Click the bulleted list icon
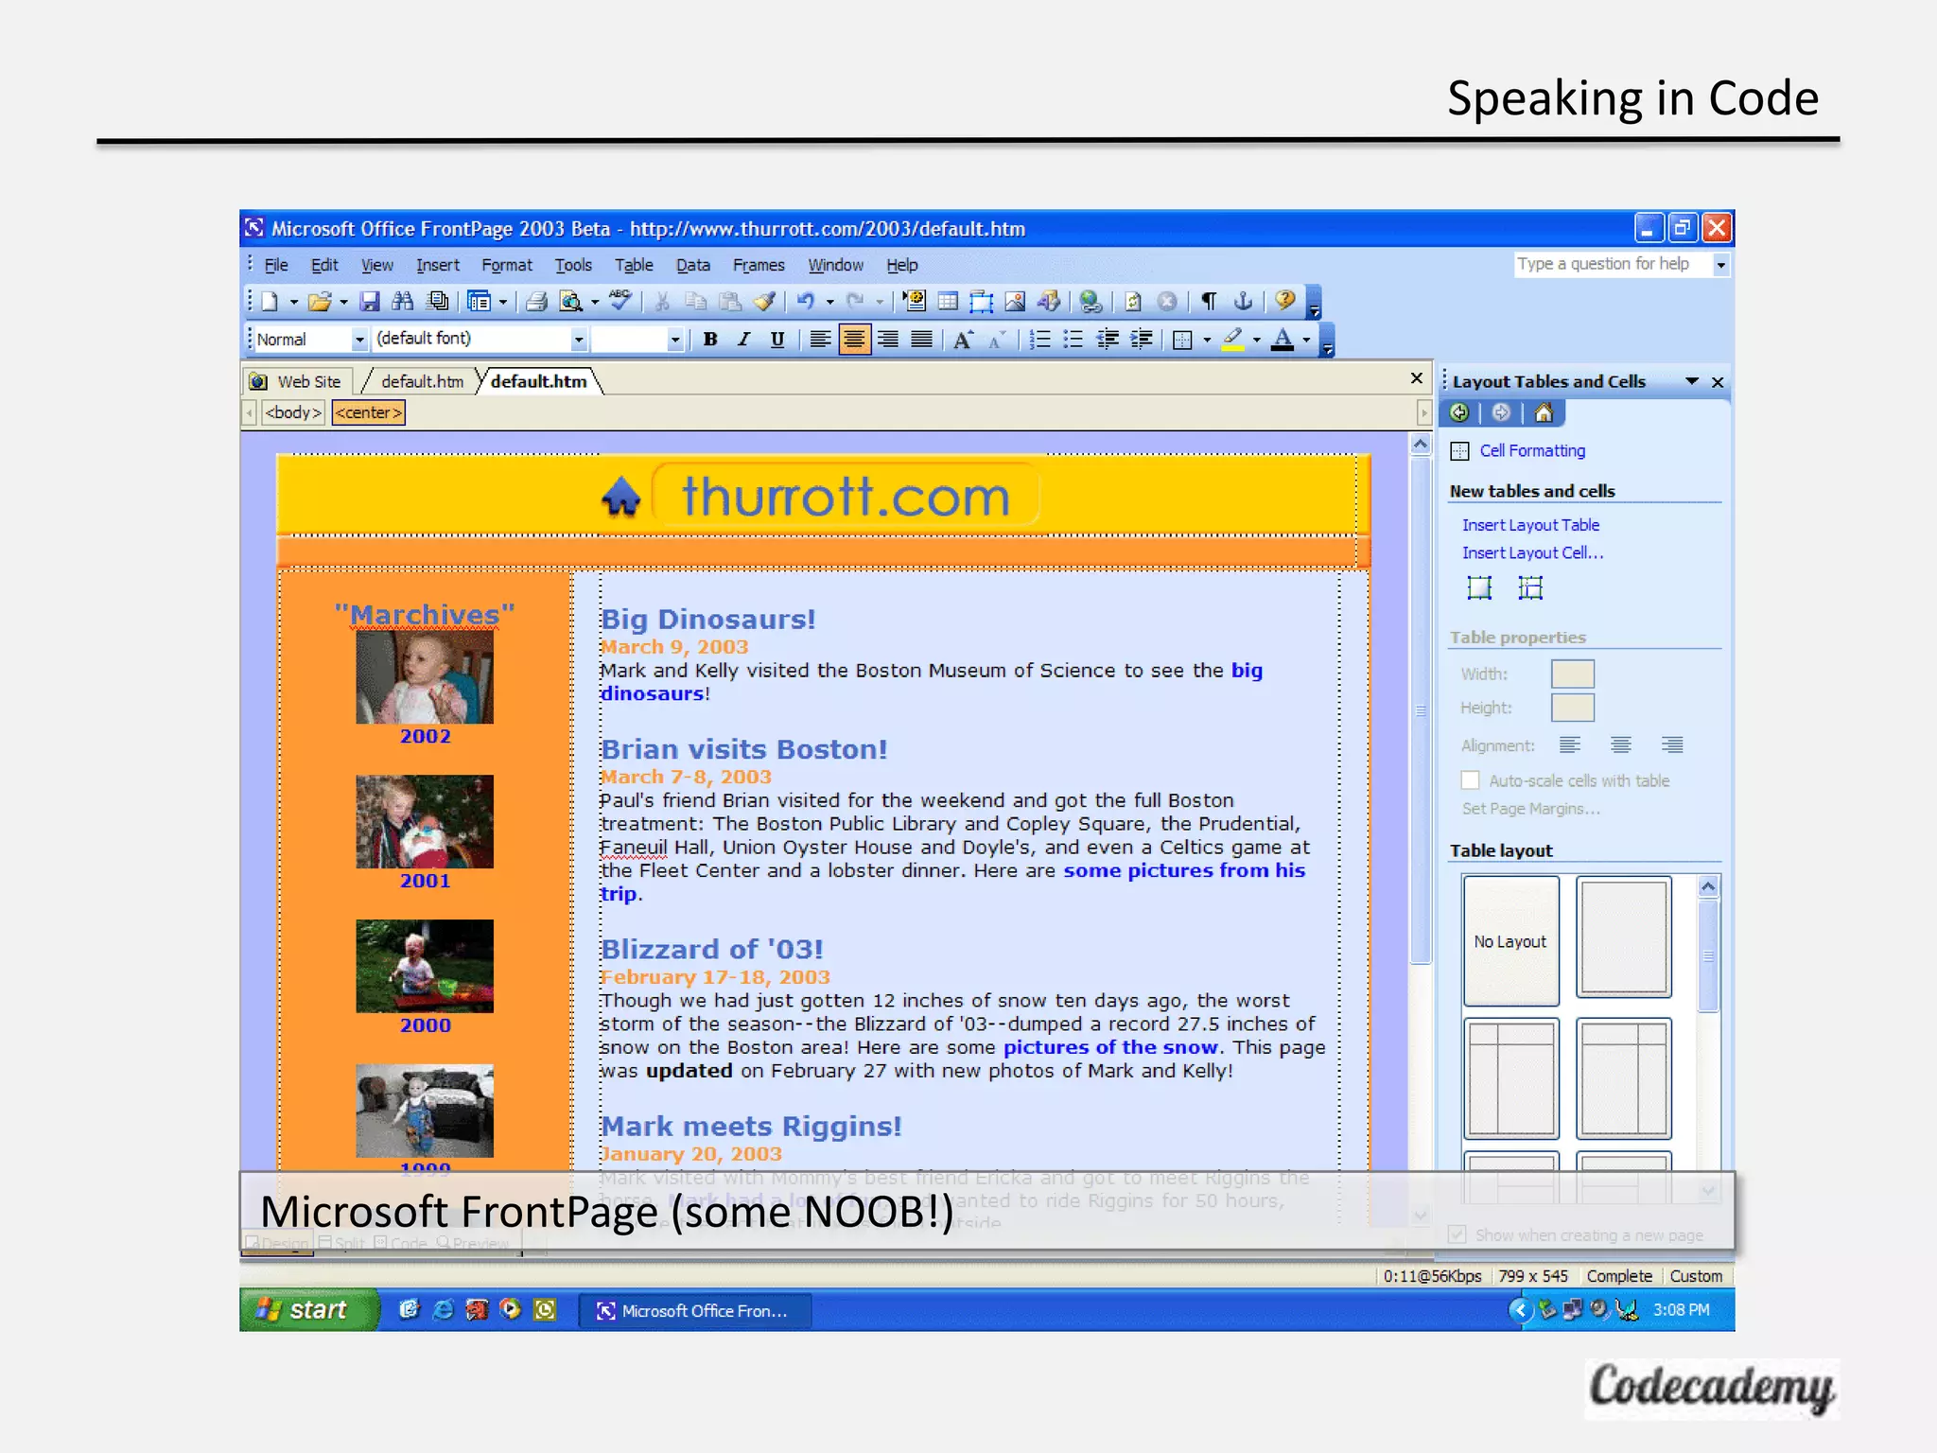Screen dimensions: 1937x1453 click(x=1073, y=340)
